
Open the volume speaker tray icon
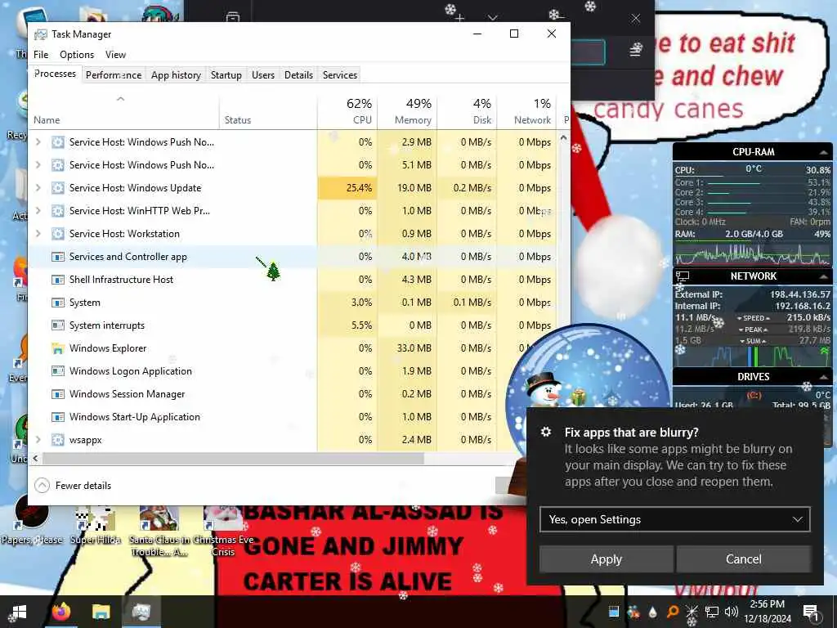[732, 612]
